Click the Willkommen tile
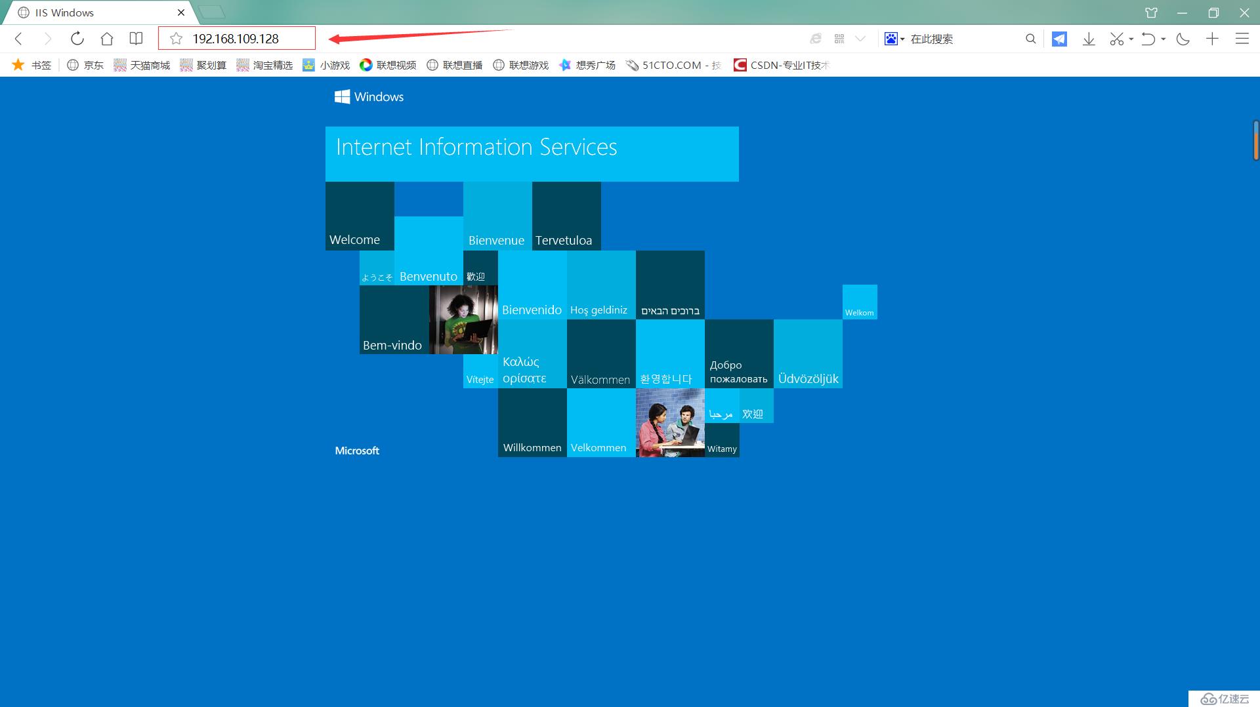 [x=532, y=422]
